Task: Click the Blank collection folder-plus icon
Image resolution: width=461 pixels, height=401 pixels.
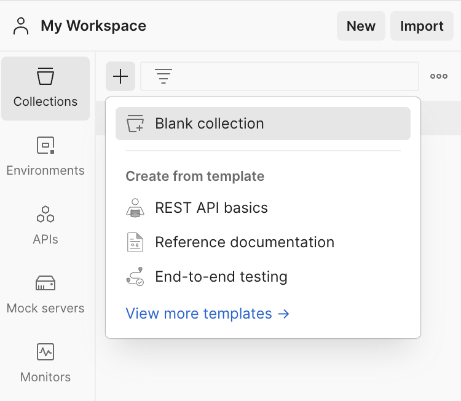Action: pyautogui.click(x=135, y=124)
